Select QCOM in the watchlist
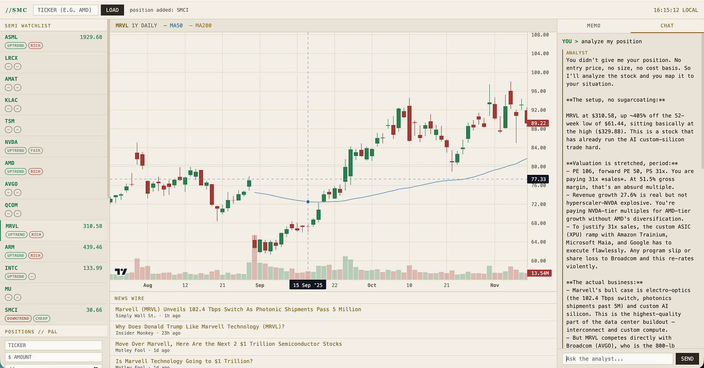This screenshot has width=704, height=368. pos(53,209)
